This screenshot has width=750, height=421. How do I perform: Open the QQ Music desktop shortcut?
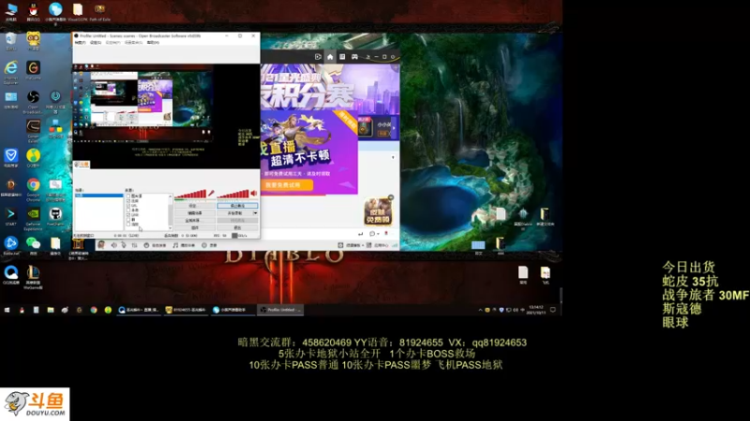coord(33,157)
